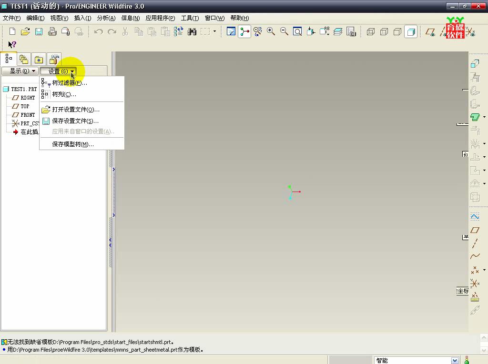
Task: Open an existing file via folder icon
Action: pyautogui.click(x=25, y=31)
